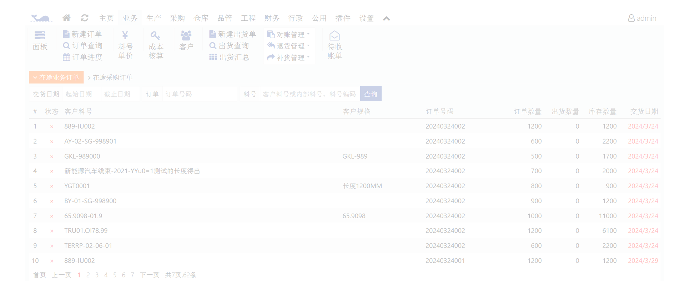
Task: Toggle the × status mark on YGT0001 row
Action: pos(52,186)
